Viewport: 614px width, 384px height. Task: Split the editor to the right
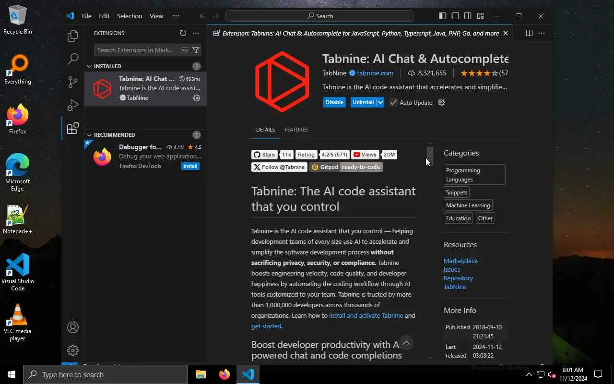[529, 33]
